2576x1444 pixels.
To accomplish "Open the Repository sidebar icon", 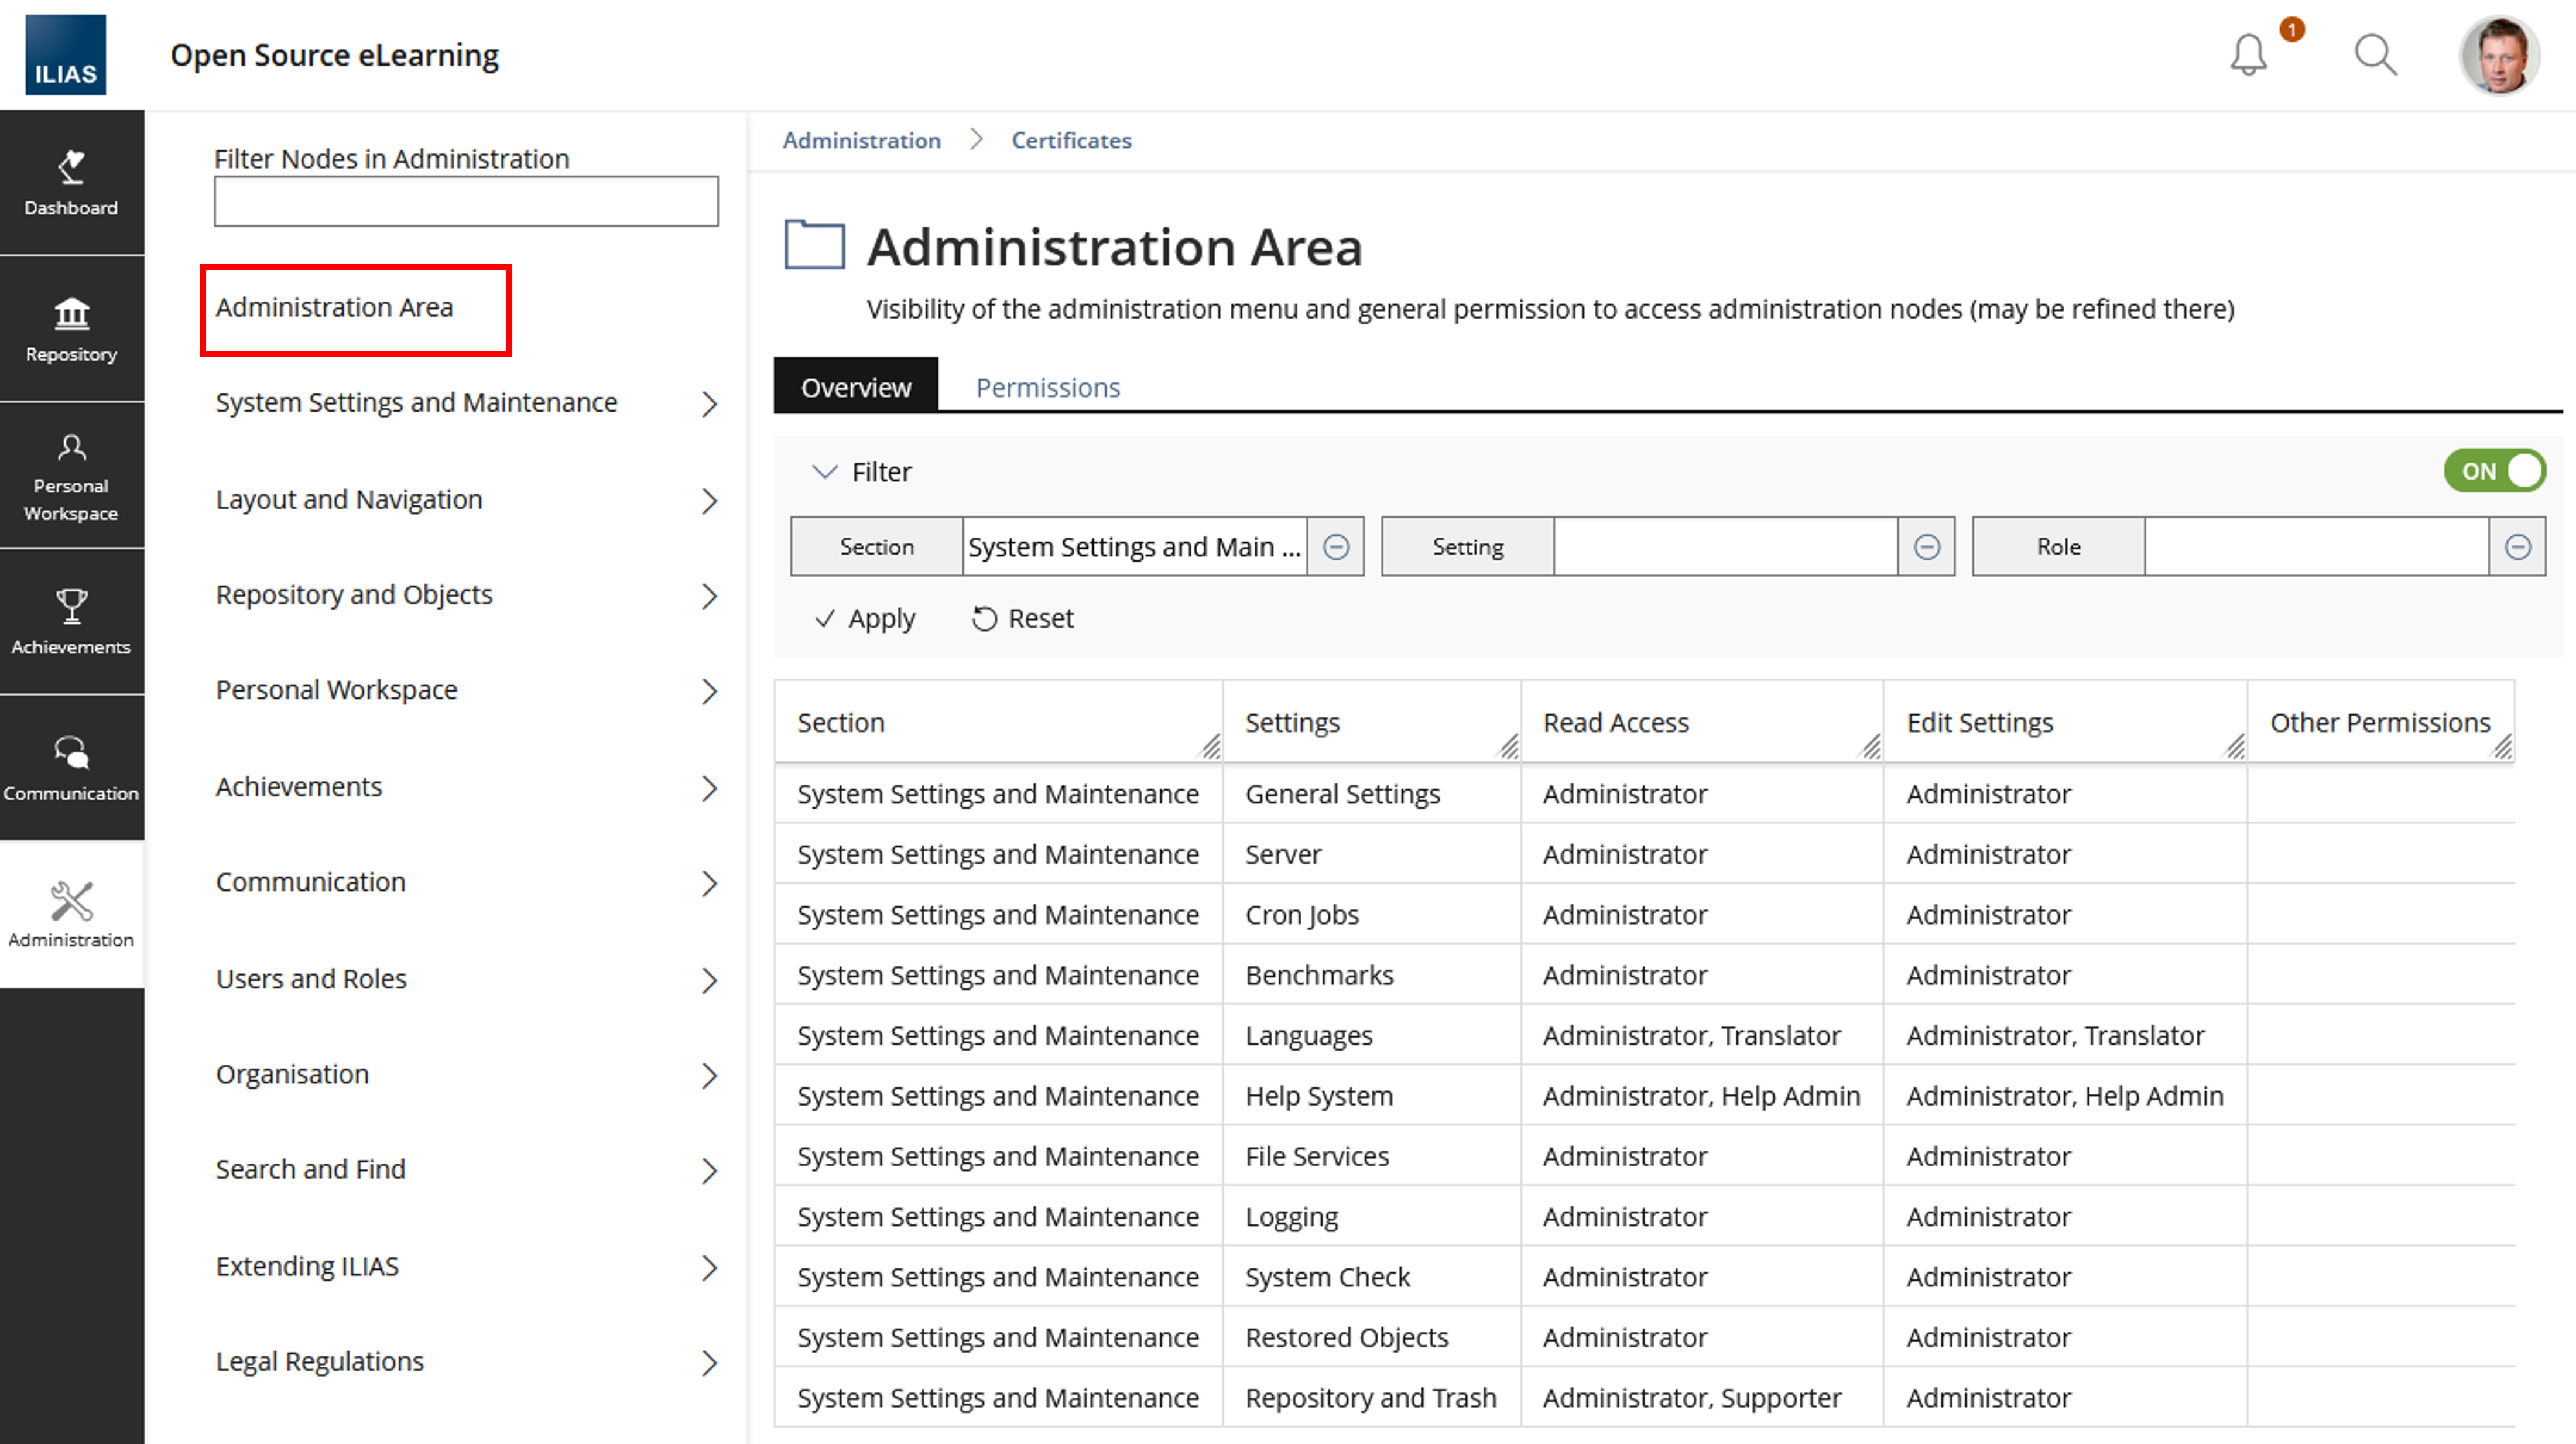I will coord(71,329).
